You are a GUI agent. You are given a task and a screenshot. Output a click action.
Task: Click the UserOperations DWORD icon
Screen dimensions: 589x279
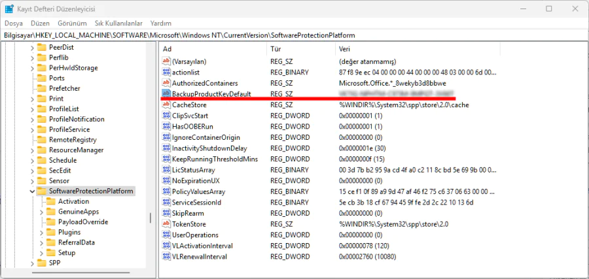166,235
